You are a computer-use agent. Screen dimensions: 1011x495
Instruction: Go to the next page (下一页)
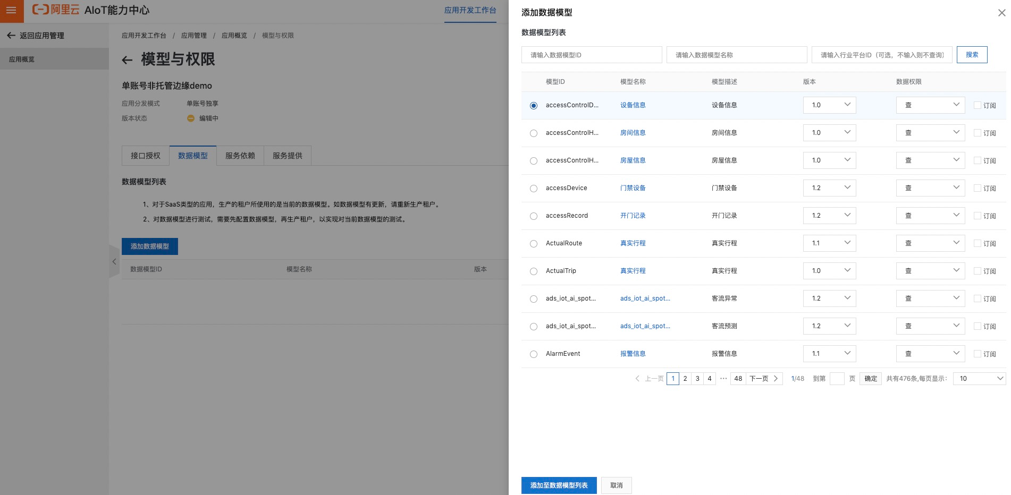[764, 379]
